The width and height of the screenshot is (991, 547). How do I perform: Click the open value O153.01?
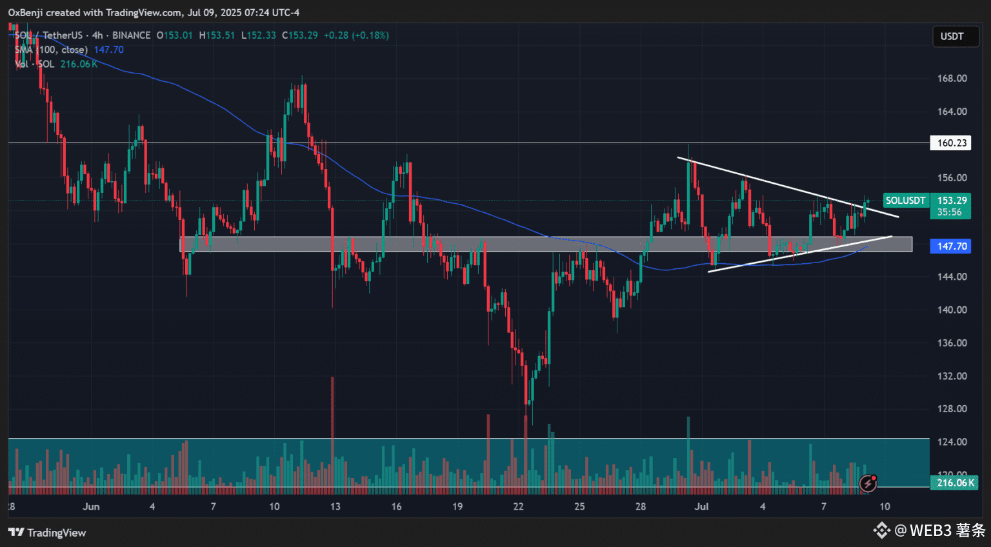pos(174,35)
